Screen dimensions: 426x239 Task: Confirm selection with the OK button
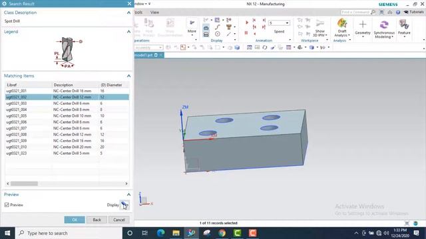click(x=75, y=220)
